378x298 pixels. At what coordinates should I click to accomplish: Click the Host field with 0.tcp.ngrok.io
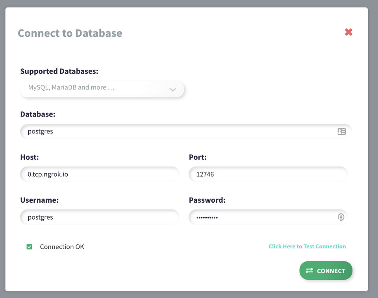click(x=99, y=174)
